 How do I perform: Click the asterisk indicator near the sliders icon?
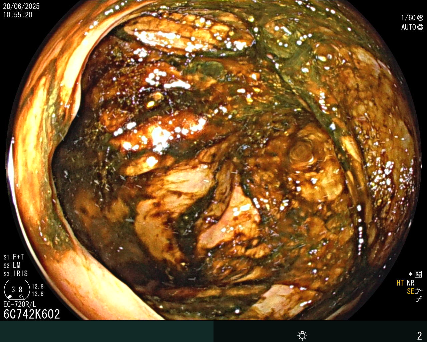coord(411,274)
